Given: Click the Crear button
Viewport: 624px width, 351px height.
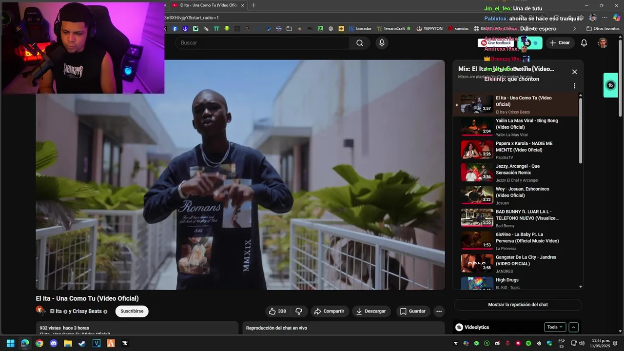Looking at the screenshot, I should [560, 43].
